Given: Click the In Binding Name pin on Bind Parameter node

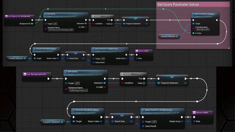Looking at the screenshot, I should 194,28.
